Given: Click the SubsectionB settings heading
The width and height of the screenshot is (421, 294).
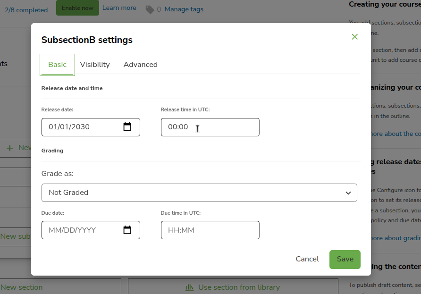Looking at the screenshot, I should (x=87, y=40).
